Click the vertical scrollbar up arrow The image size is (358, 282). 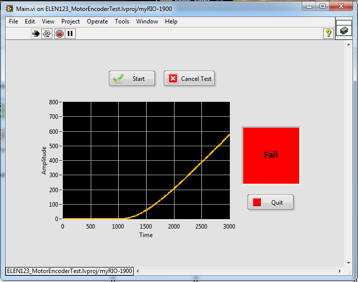pos(349,44)
